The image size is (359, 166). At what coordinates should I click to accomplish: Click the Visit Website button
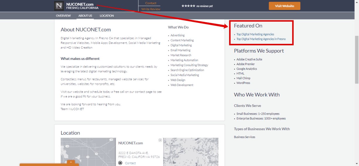[285, 6]
